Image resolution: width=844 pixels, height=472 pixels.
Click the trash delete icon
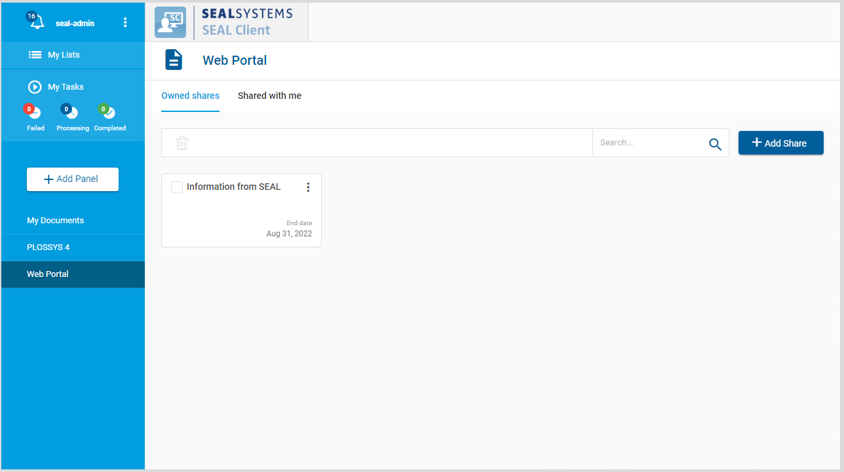(182, 143)
